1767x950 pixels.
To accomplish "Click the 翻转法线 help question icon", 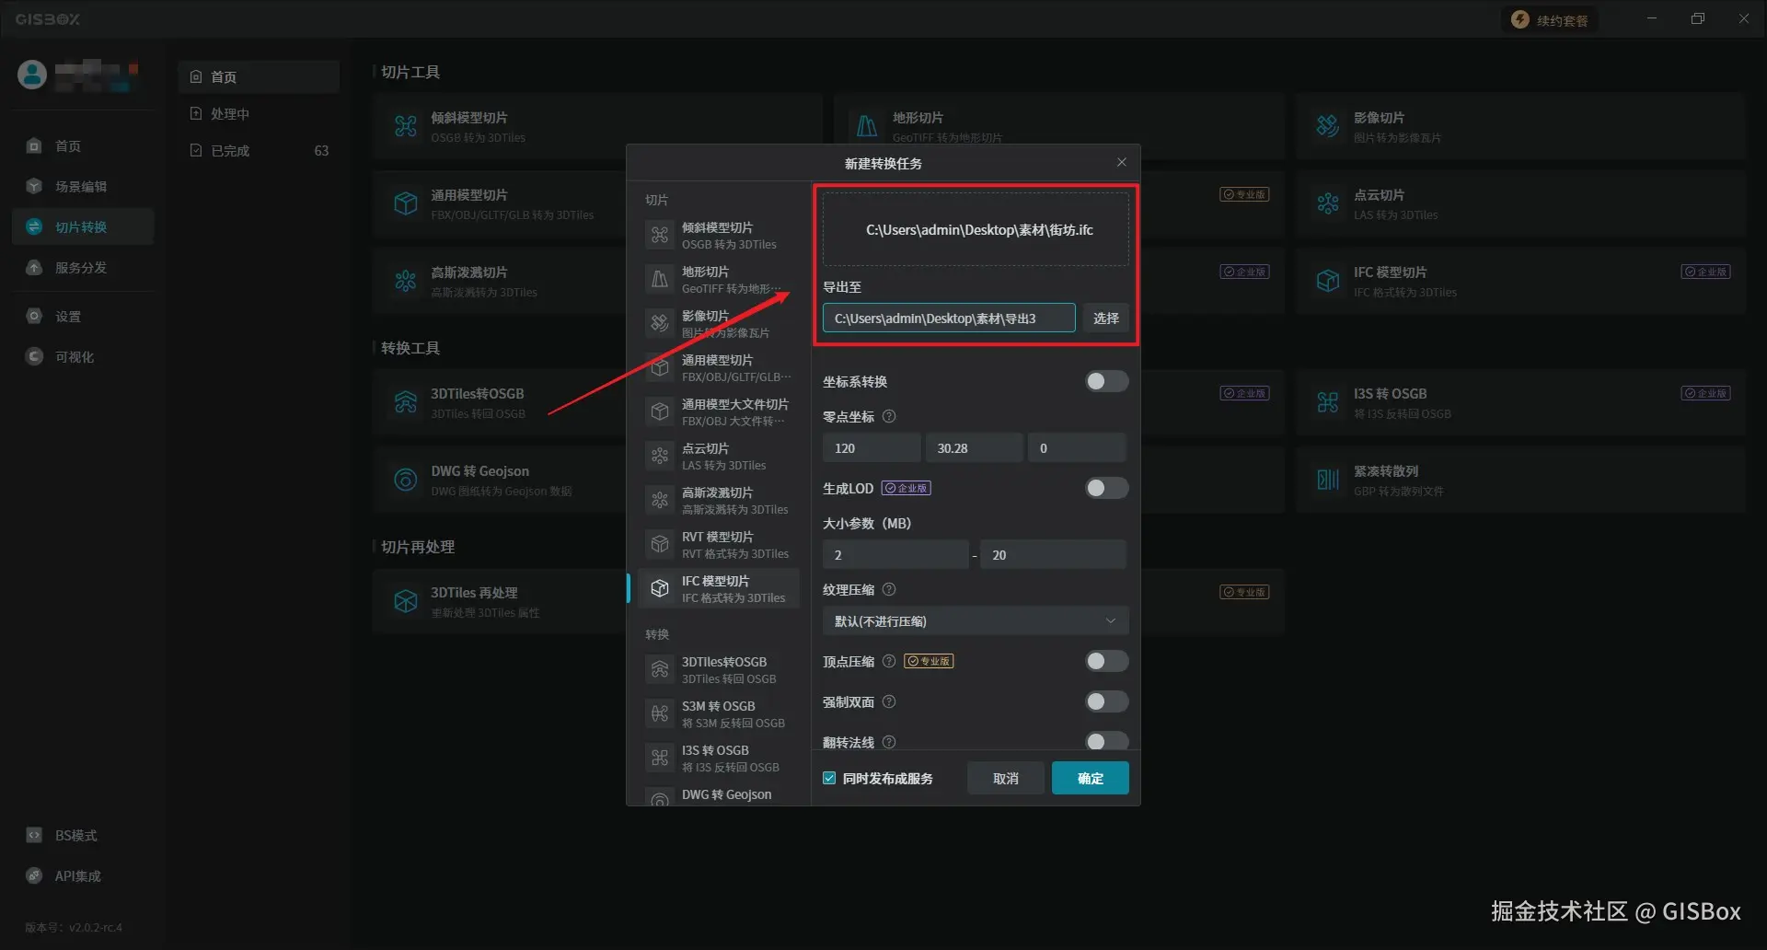I will pyautogui.click(x=889, y=742).
